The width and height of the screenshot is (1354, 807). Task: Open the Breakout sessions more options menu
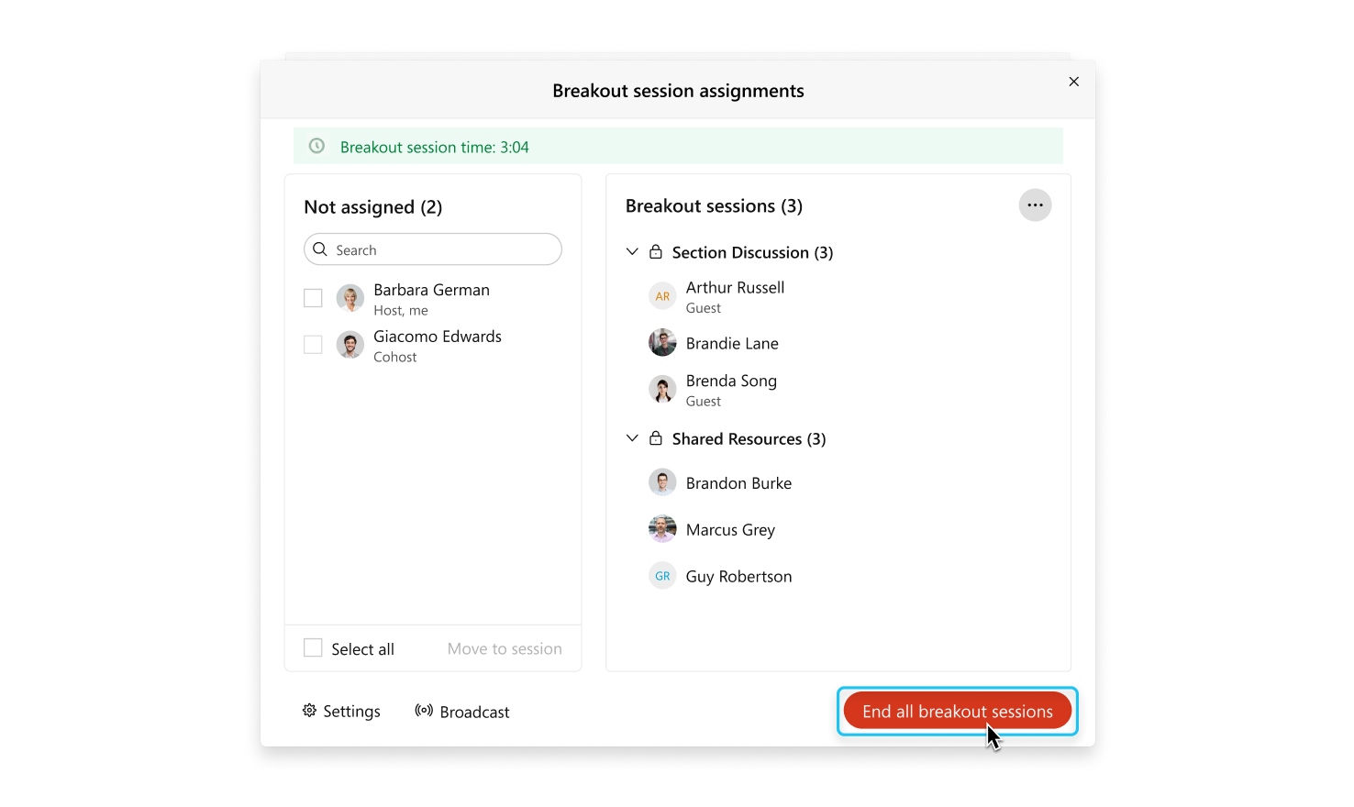pos(1035,205)
